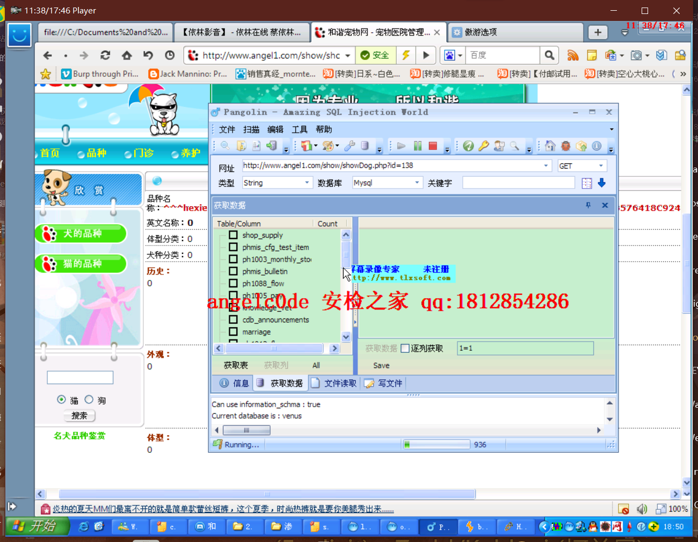Image resolution: width=698 pixels, height=542 pixels.
Task: Click the 犬的品种 green button
Action: tap(81, 234)
